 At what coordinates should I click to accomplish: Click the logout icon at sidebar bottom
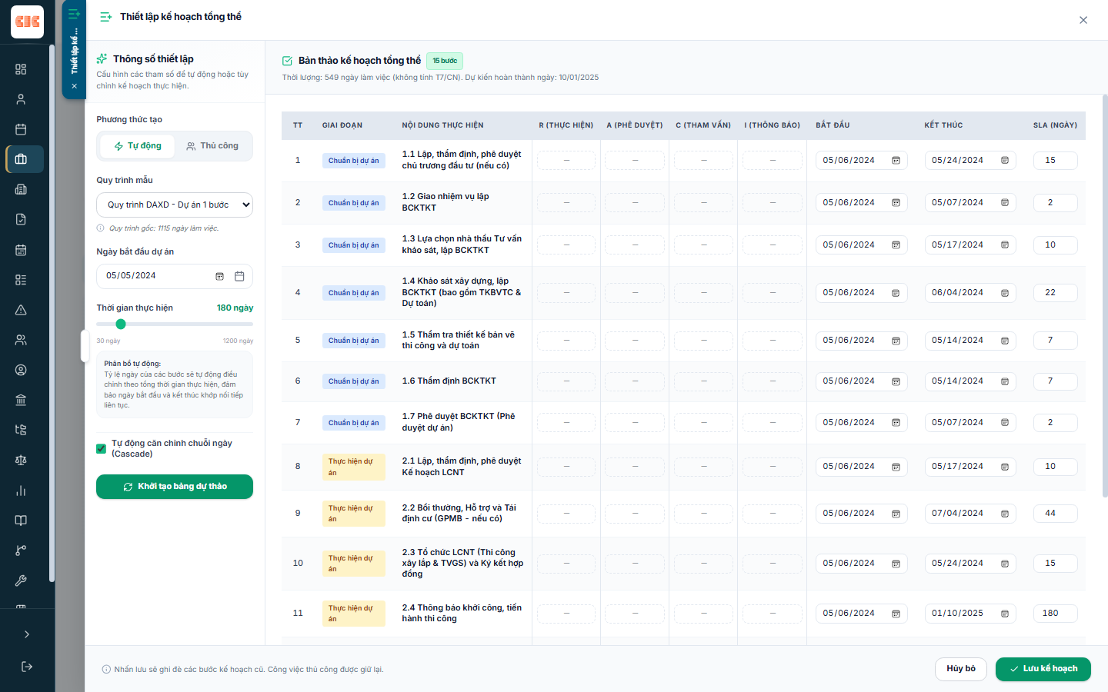(27, 667)
